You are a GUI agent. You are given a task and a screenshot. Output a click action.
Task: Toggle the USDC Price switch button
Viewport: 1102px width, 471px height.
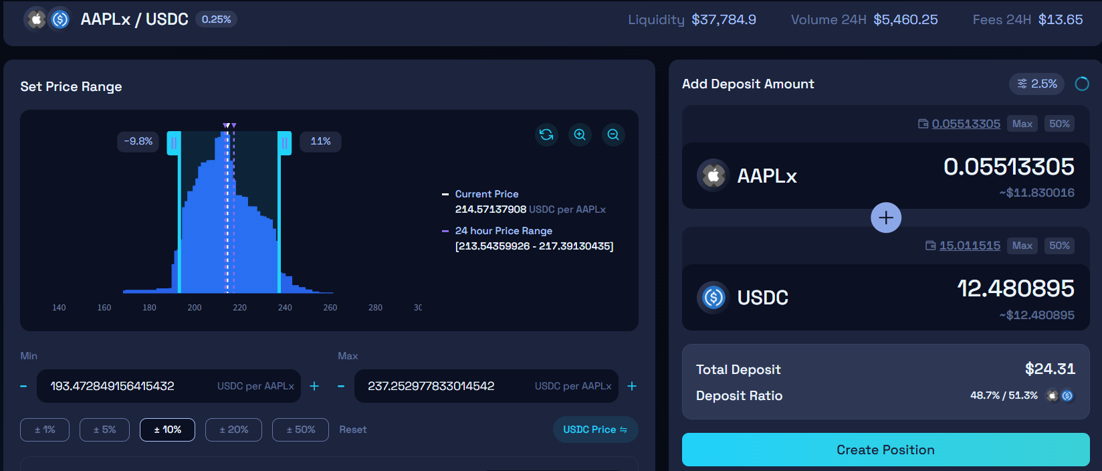tap(595, 430)
